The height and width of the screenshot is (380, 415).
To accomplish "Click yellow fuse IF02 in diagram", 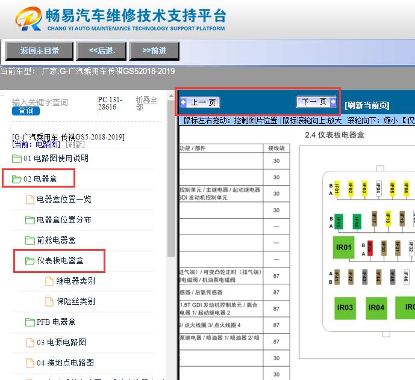I will pyautogui.click(x=351, y=188).
